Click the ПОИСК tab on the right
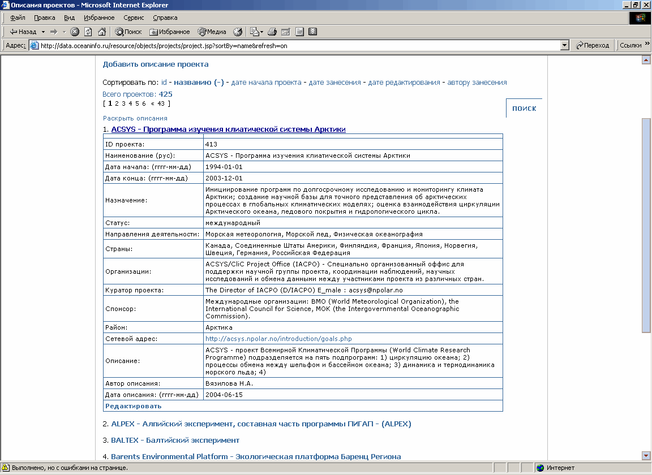The width and height of the screenshot is (652, 475). 524,109
